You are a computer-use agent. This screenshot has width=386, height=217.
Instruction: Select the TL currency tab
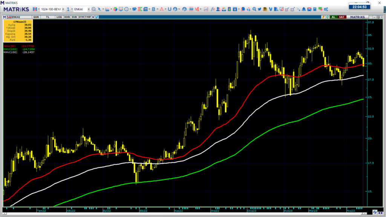[48, 17]
